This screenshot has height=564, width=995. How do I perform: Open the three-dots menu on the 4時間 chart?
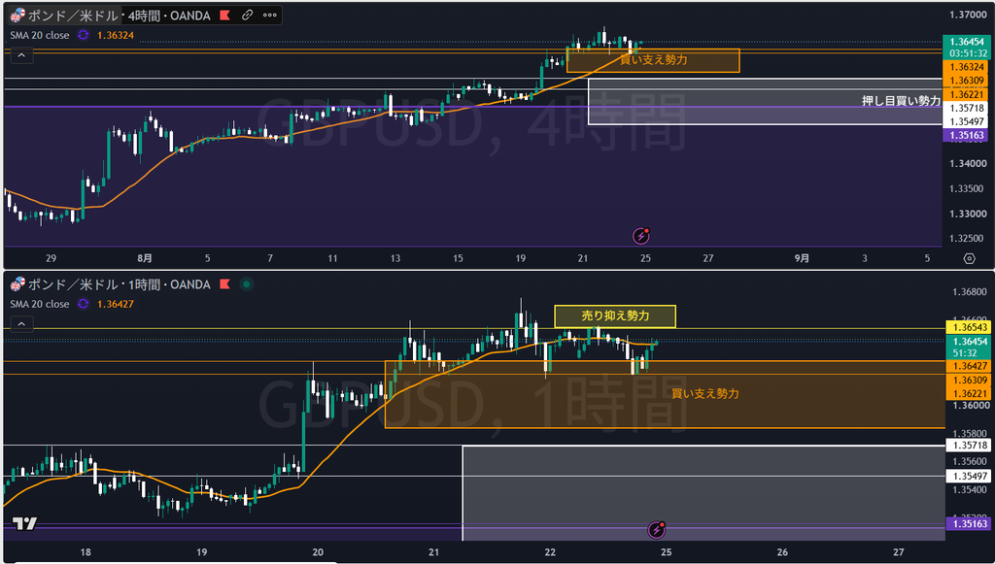270,16
